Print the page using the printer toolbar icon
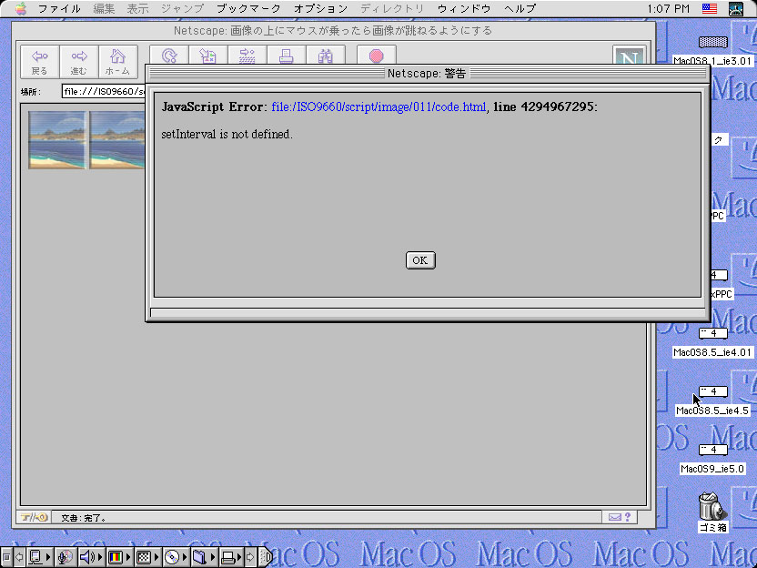This screenshot has width=757, height=568. coord(287,56)
